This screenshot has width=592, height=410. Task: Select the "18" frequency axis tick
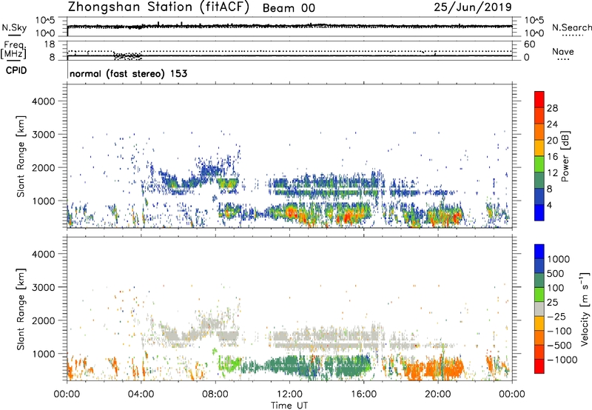click(49, 44)
